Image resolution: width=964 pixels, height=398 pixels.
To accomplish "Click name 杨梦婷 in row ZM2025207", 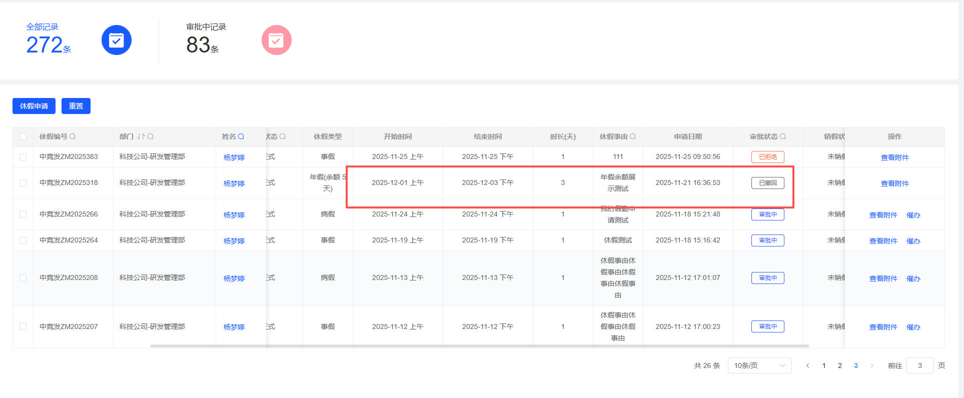I will [234, 327].
